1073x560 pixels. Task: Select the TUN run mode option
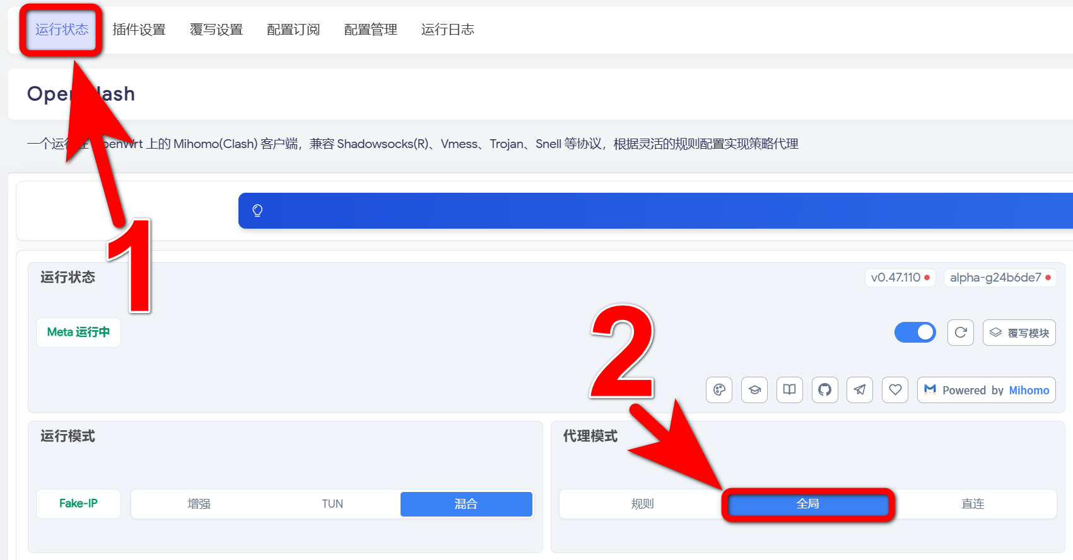click(332, 504)
